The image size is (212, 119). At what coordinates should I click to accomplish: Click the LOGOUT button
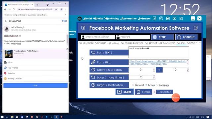click(x=186, y=37)
